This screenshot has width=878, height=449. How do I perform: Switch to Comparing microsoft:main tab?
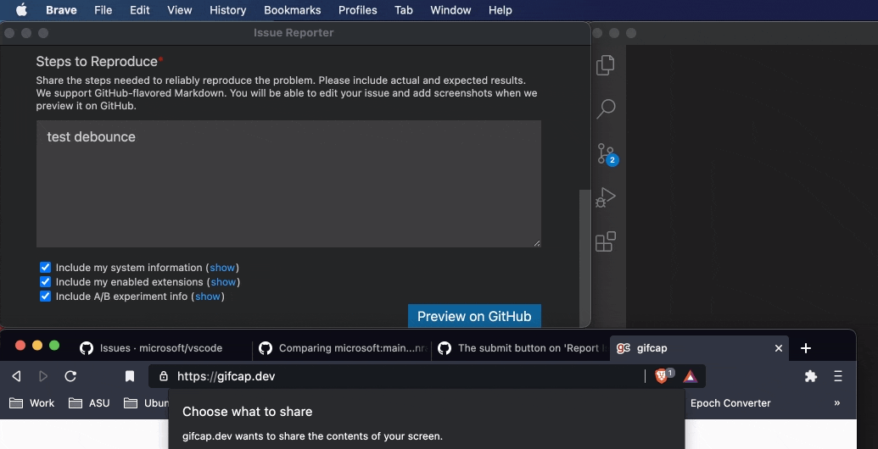[342, 348]
